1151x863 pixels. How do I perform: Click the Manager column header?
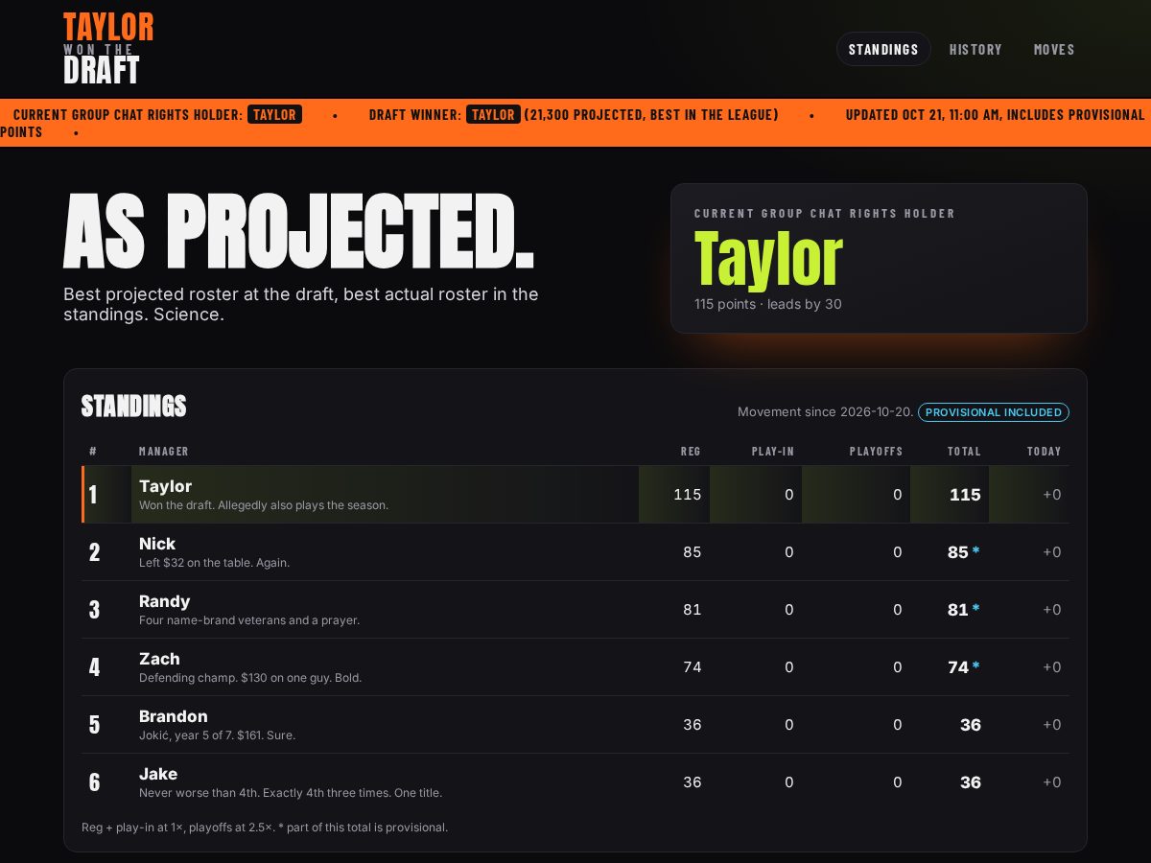pyautogui.click(x=164, y=451)
